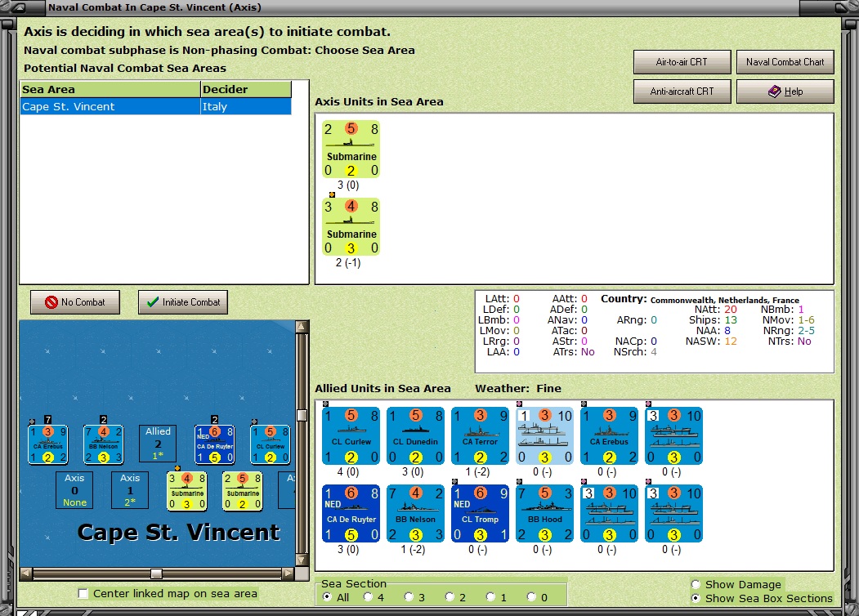The height and width of the screenshot is (616, 859).
Task: Click the map horizontal scrollbar thumb
Action: [156, 574]
